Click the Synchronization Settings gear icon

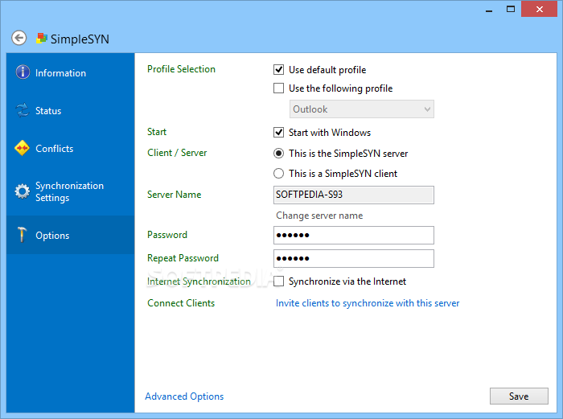[23, 191]
